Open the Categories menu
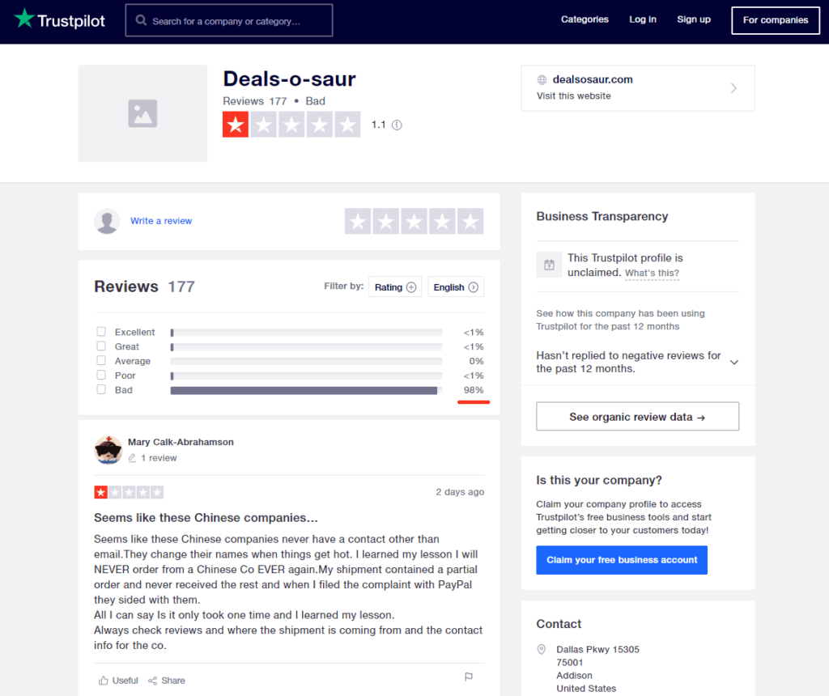 coord(585,19)
